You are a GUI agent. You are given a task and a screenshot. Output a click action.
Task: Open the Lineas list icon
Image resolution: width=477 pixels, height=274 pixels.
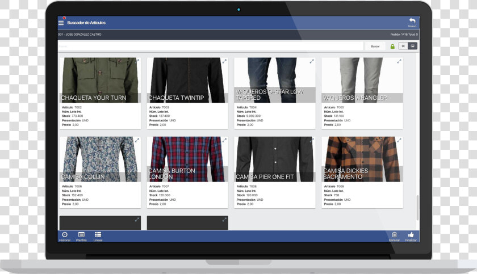pos(98,234)
